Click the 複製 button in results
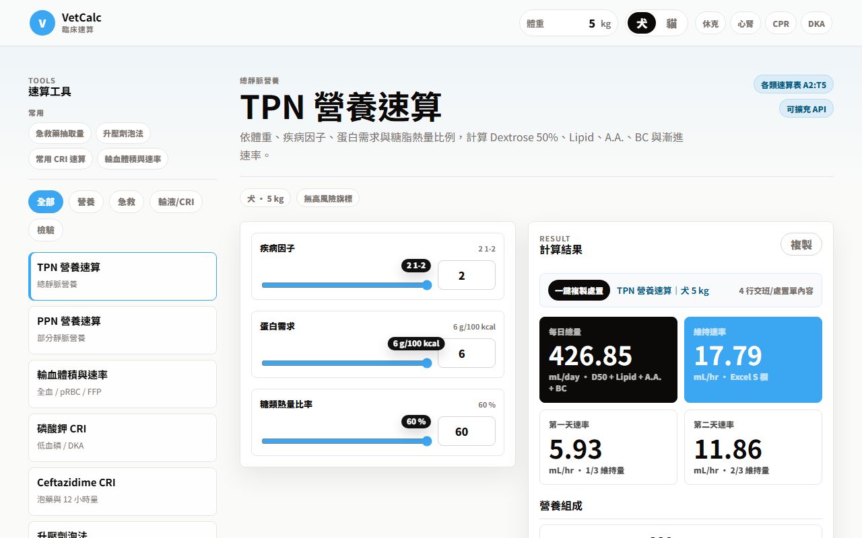 point(801,244)
